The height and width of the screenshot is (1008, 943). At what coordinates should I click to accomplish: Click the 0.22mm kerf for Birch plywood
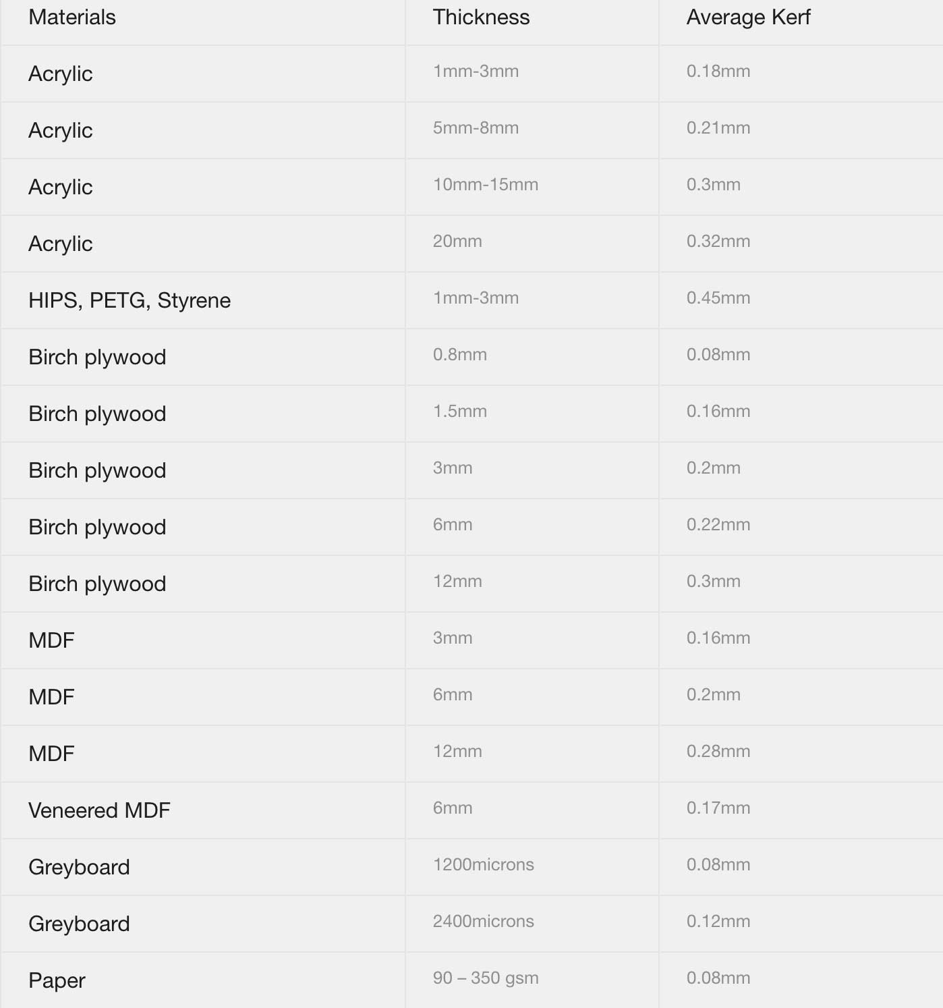(718, 525)
